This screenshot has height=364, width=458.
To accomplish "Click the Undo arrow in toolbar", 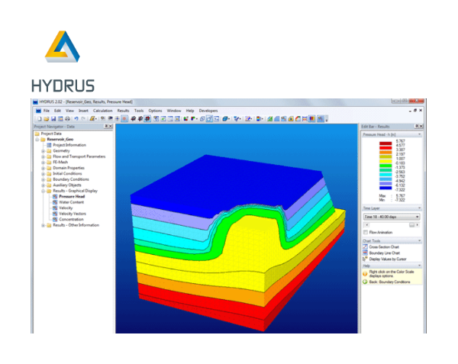I will (76, 119).
